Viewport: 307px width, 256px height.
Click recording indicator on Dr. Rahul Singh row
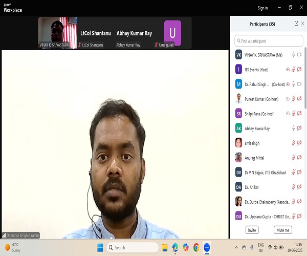pyautogui.click(x=288, y=84)
